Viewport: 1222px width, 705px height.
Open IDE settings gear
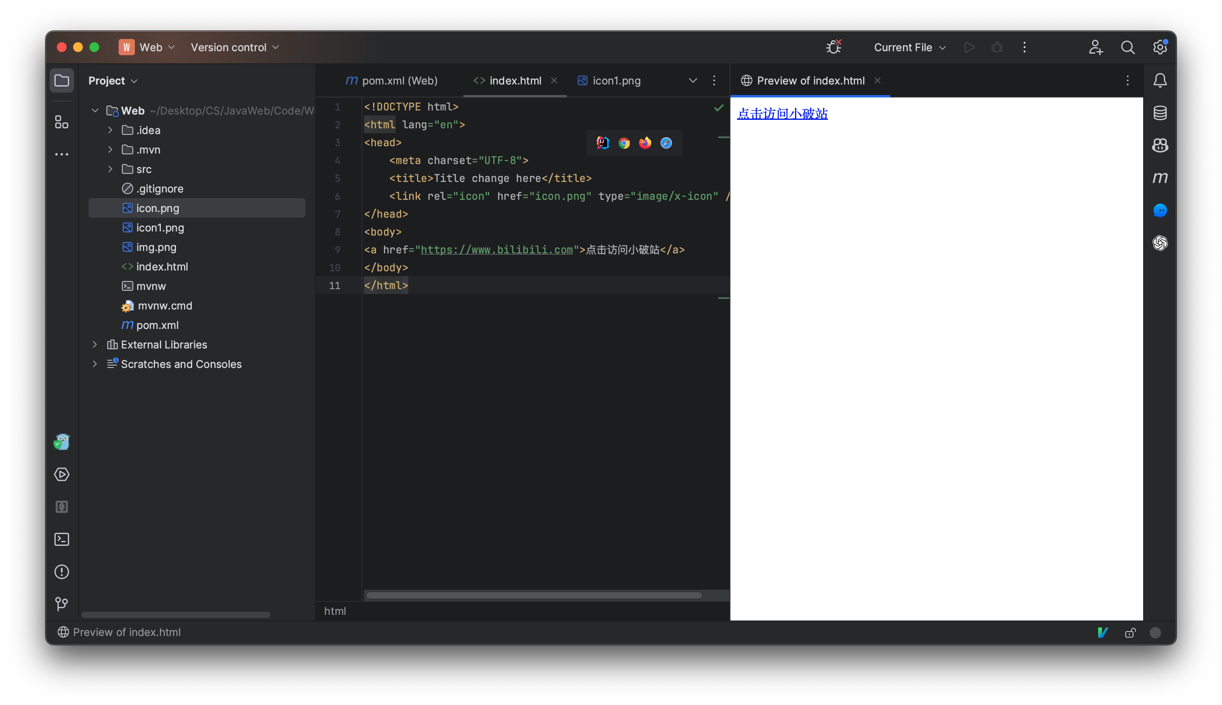pos(1160,48)
